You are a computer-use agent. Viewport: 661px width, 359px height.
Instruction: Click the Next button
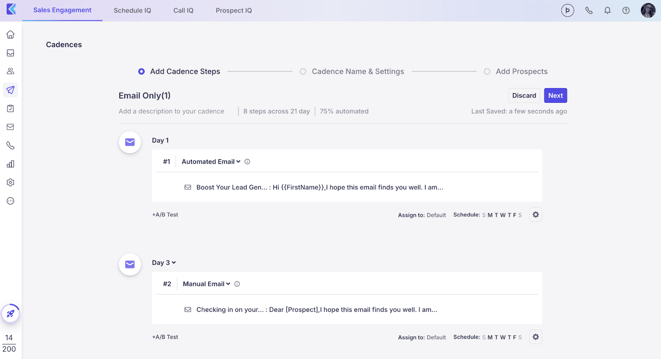coord(555,96)
